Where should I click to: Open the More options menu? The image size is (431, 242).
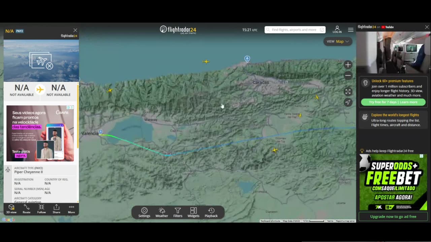(x=71, y=209)
